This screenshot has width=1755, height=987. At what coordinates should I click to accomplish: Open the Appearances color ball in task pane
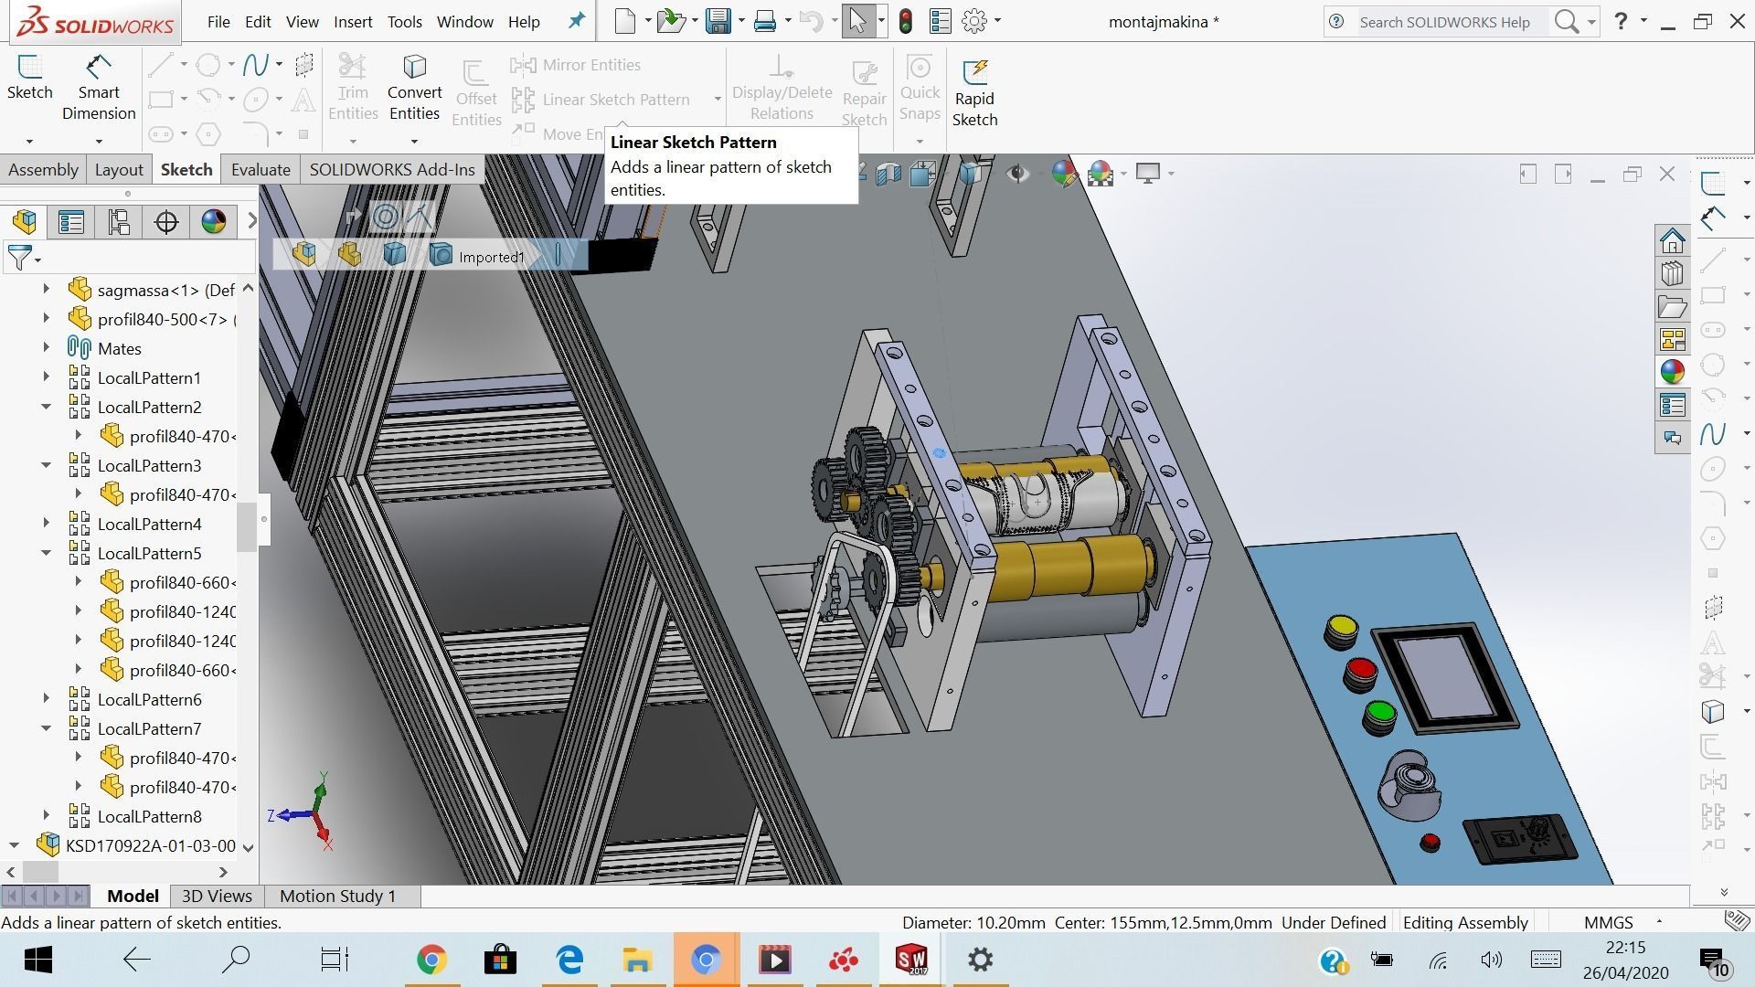point(1673,372)
